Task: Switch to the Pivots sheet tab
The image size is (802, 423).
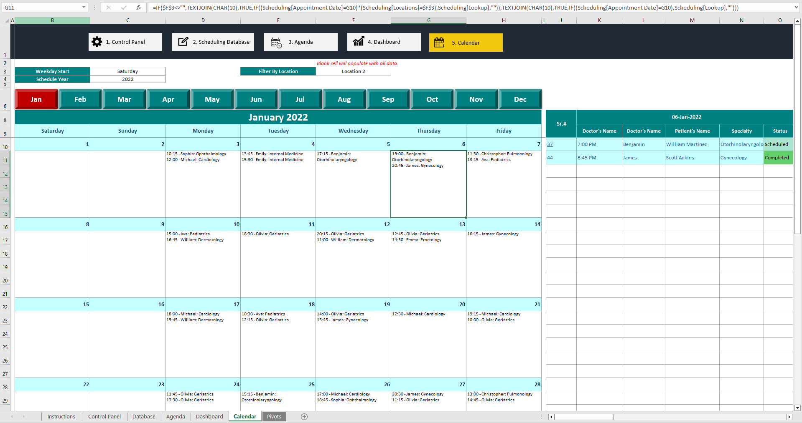Action: pos(274,416)
